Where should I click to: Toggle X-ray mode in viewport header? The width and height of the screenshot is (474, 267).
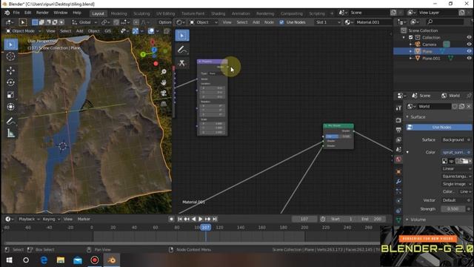pos(166,31)
